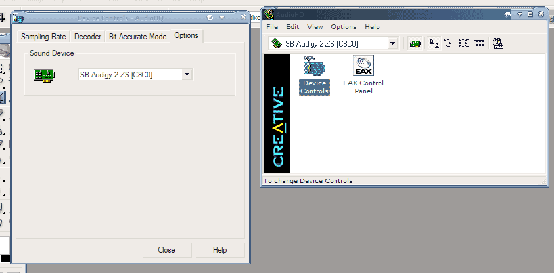
Task: Click the rightmost properties toolbar icon in AudioHQ
Action: click(498, 44)
